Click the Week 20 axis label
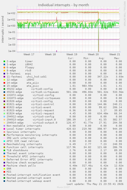The width and height of the screenshot is (127, 190). pos(93,54)
